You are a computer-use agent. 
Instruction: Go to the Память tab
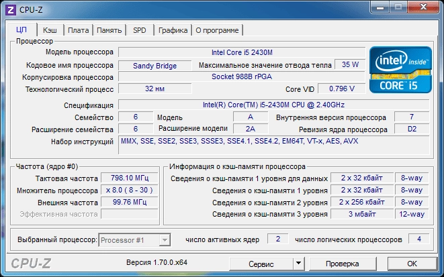coord(109,30)
